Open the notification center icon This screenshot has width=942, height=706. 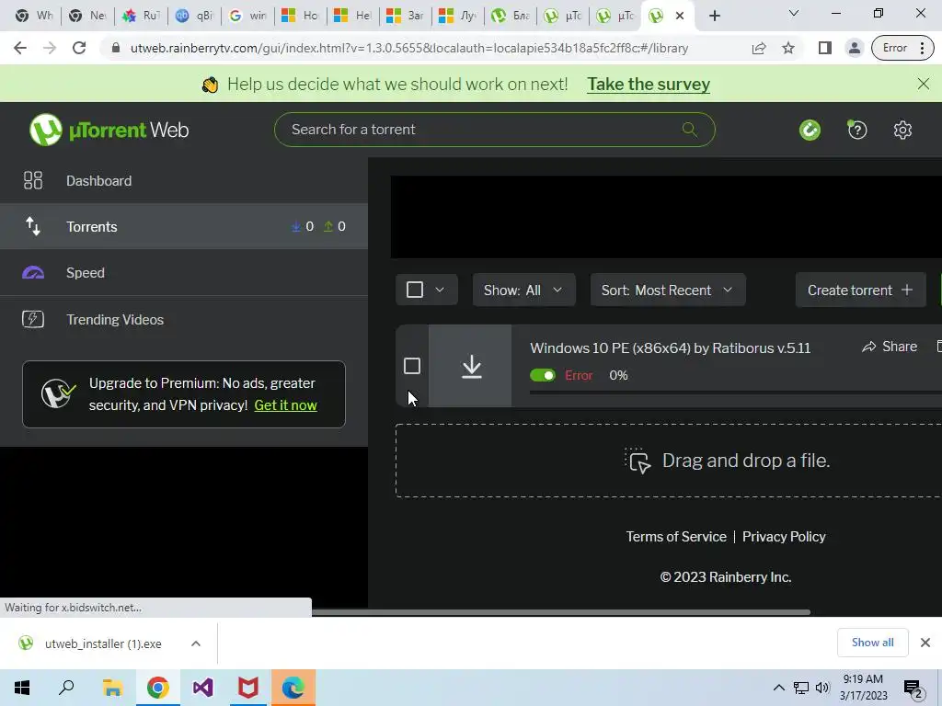coord(913,689)
